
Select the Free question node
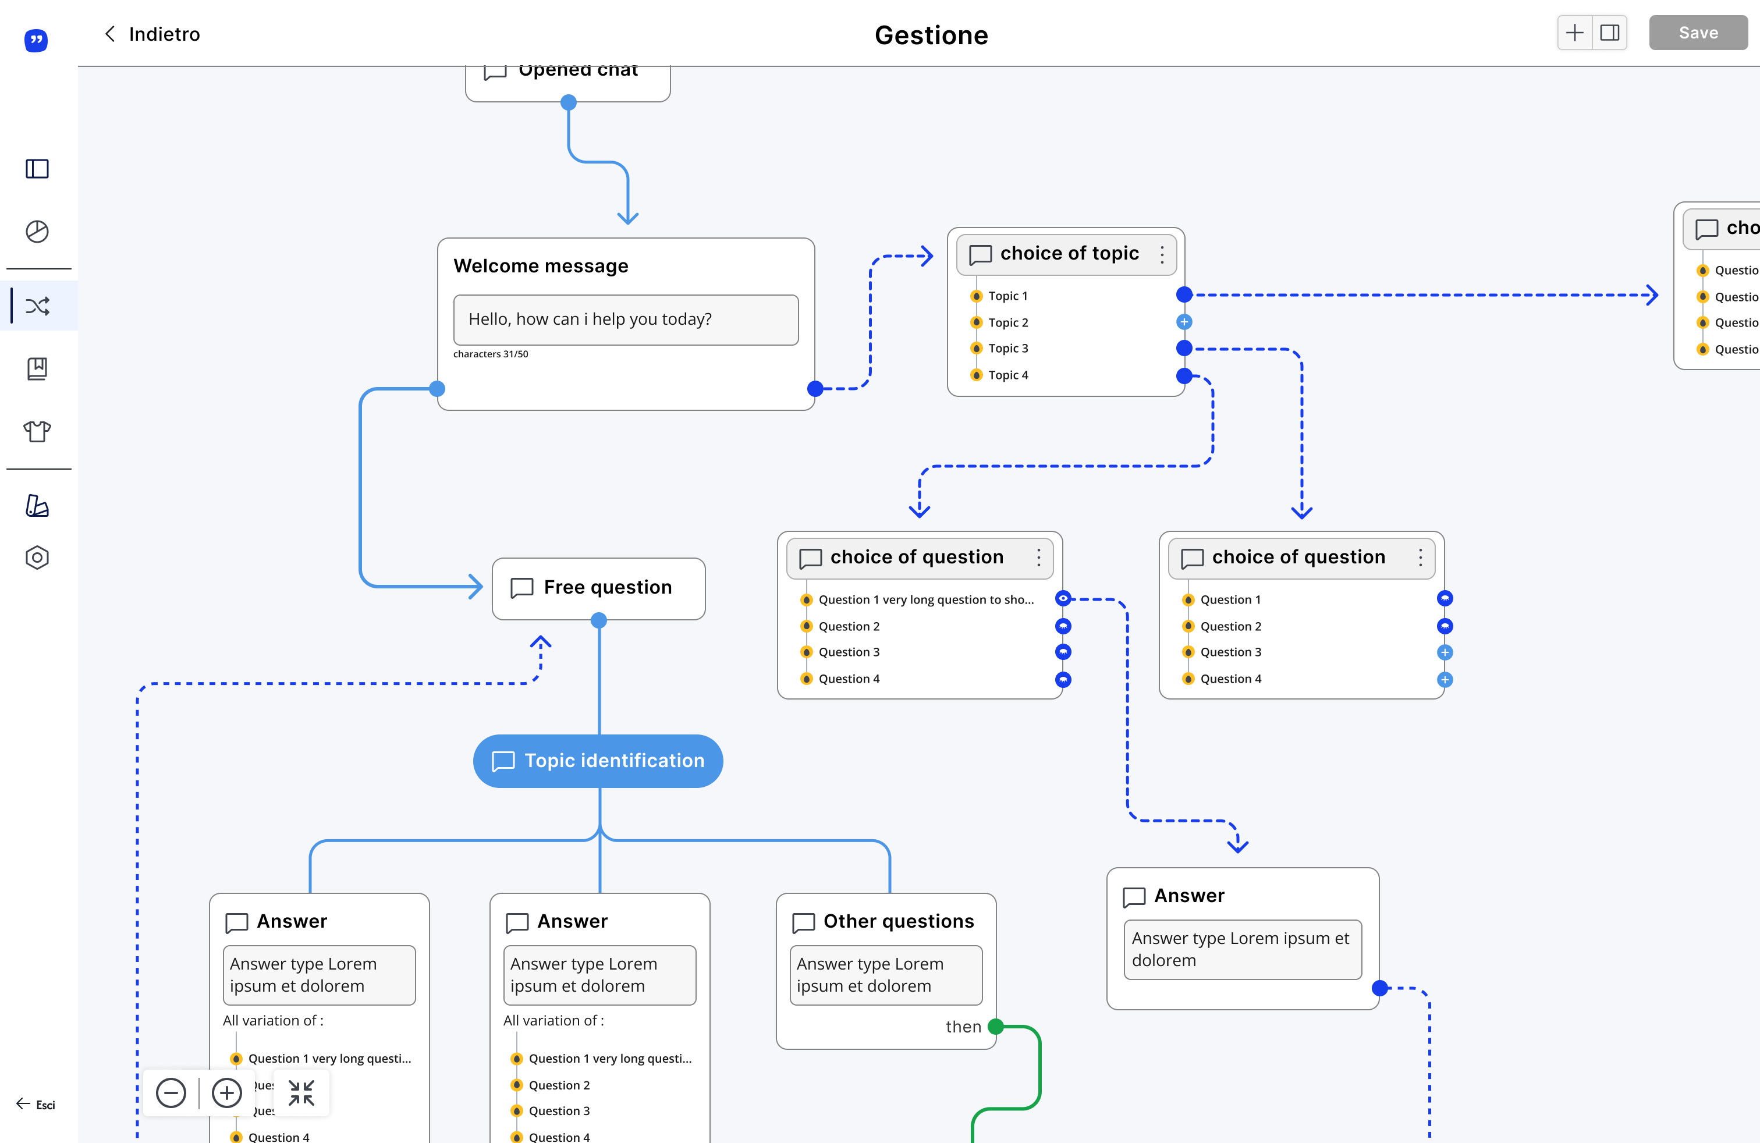coord(598,588)
